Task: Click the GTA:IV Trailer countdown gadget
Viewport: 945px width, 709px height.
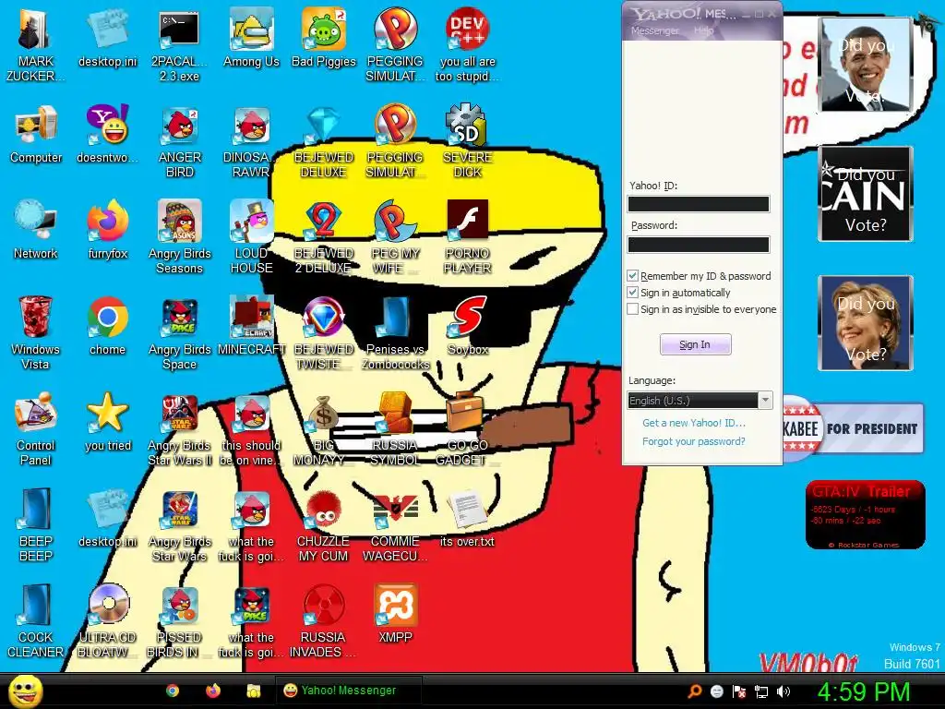Action: [x=865, y=514]
